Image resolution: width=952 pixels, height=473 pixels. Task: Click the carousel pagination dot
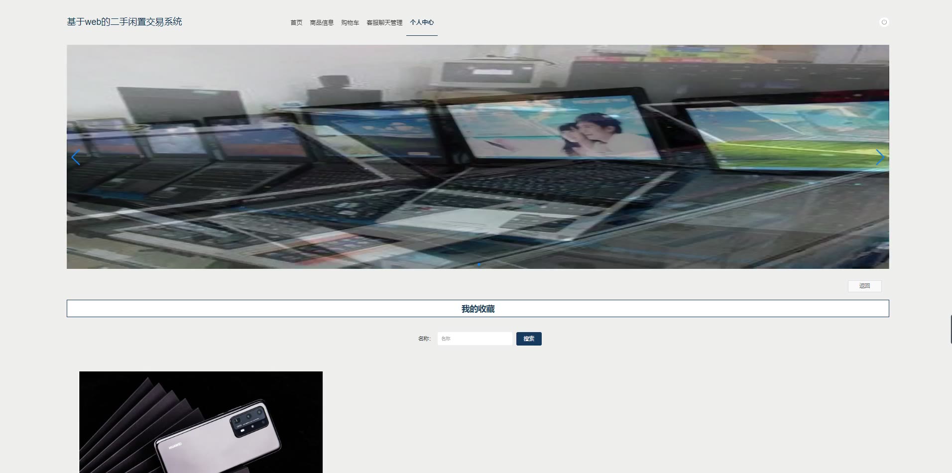[479, 264]
